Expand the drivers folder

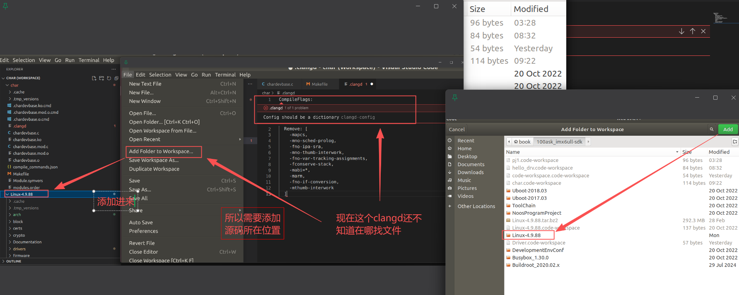coord(10,249)
